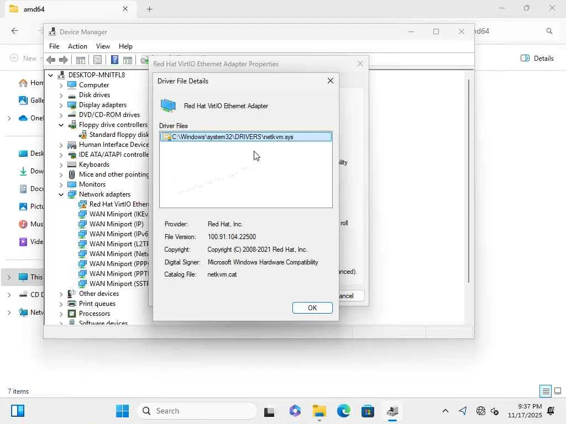This screenshot has width=566, height=424.
Task: Click the '7 items' status bar text
Action: (x=18, y=391)
